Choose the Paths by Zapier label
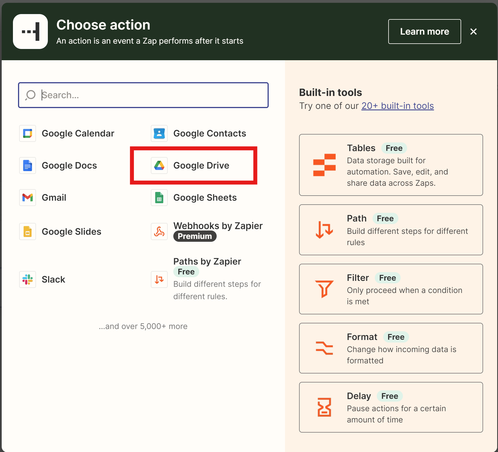Screen dimensions: 498x452 coord(207,261)
